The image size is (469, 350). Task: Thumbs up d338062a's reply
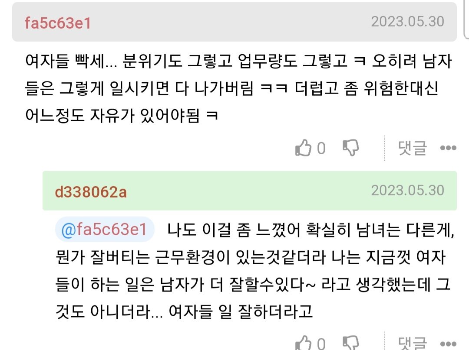304,344
